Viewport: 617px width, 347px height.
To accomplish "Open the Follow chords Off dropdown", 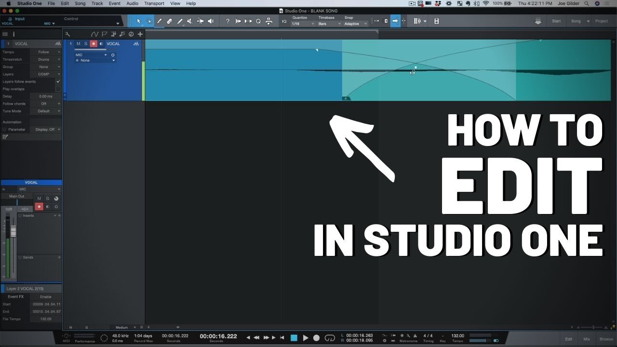I will (46, 104).
